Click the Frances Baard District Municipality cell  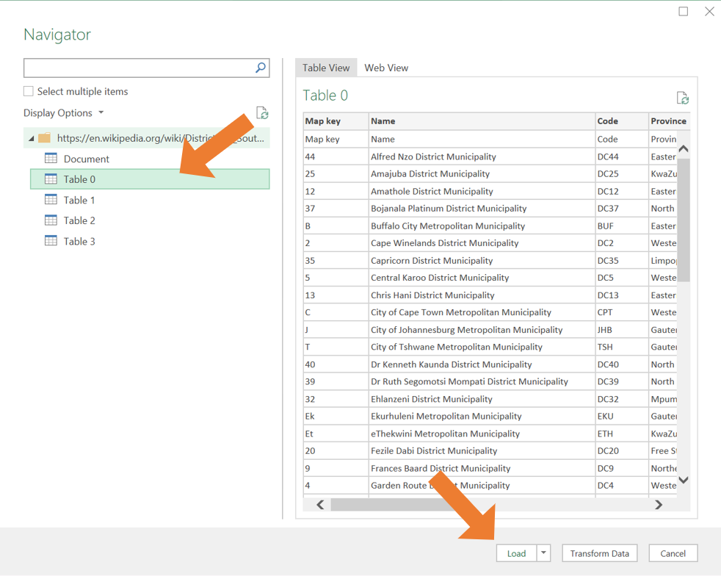(x=482, y=468)
